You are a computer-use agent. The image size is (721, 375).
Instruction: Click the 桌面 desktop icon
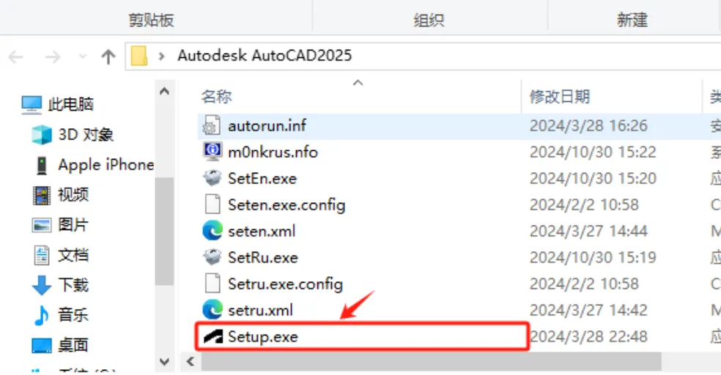tap(41, 345)
